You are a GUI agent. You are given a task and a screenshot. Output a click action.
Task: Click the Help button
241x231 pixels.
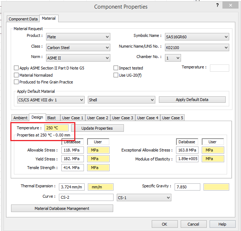[222, 224]
